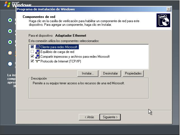Select Protocolo de Internet (TCP/IP) row
The height and width of the screenshot is (135, 180).
61,61
